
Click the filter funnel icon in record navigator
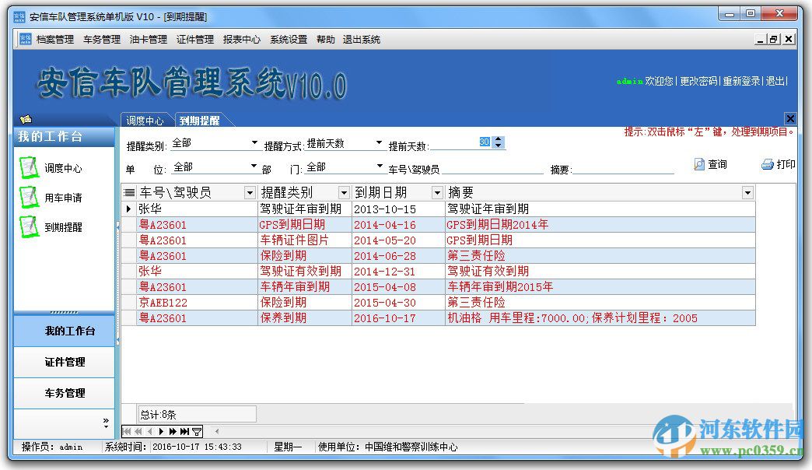pyautogui.click(x=196, y=431)
